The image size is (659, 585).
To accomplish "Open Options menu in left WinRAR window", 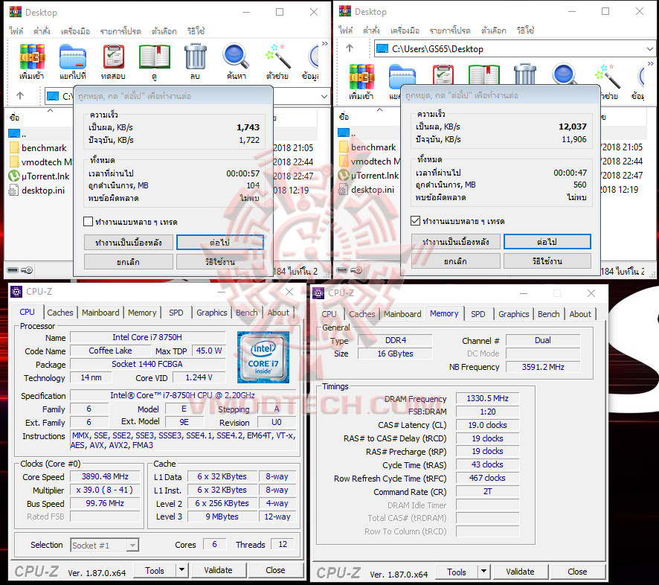I will point(164,31).
